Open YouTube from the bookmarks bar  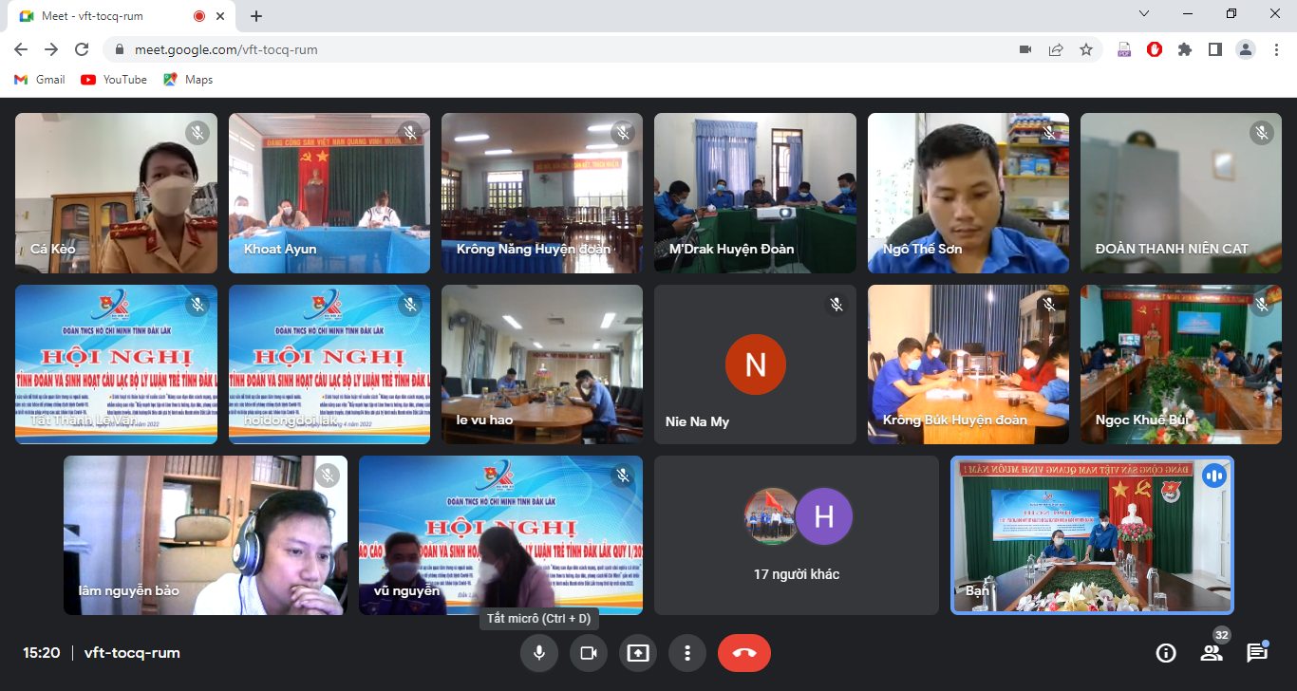point(113,80)
